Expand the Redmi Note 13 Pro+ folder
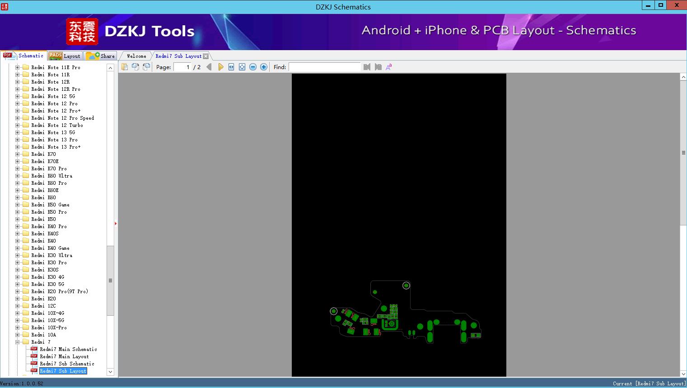This screenshot has width=687, height=388. pos(17,147)
